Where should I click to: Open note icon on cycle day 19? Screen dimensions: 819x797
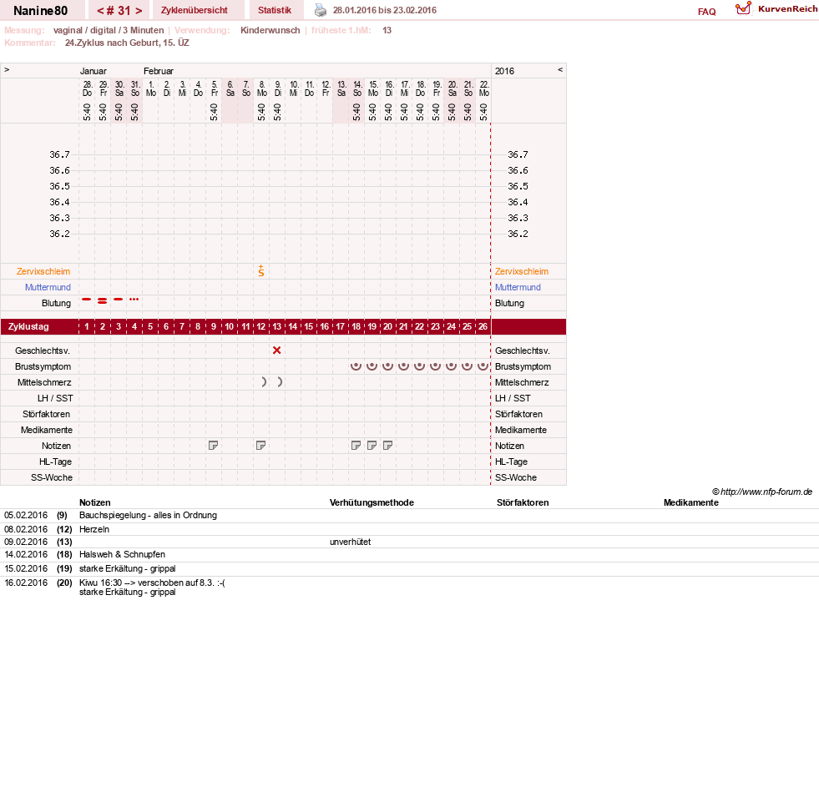[372, 446]
